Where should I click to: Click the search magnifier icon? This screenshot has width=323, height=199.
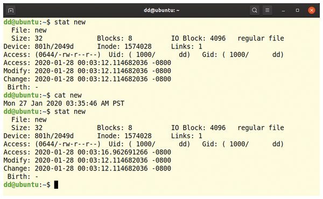pos(255,10)
